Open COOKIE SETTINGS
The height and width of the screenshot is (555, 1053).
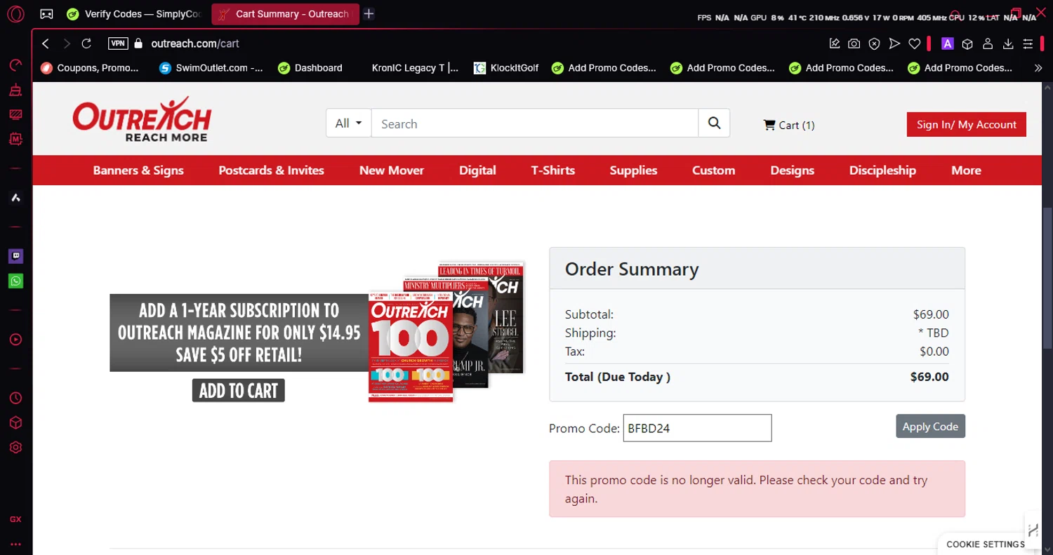986,544
